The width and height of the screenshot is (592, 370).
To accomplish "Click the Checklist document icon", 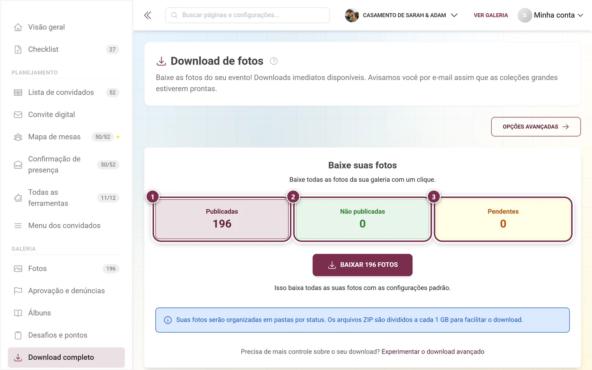I will point(18,49).
